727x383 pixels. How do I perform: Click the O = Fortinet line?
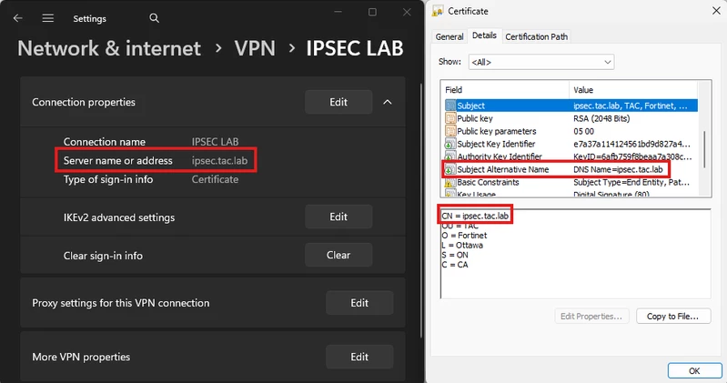(x=464, y=235)
